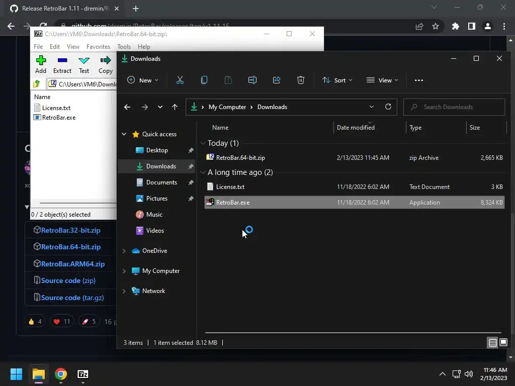Download RetroBar.ARM64.zip link

coord(73,264)
